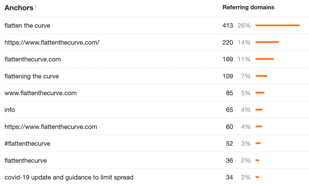
Task: Click the "flattening the curve" anchor
Action: [x=32, y=76]
